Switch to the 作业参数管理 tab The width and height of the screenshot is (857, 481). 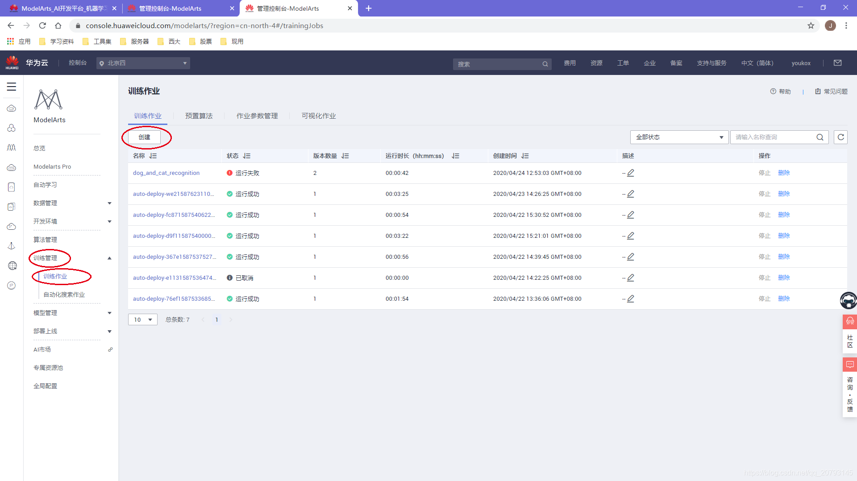(257, 116)
